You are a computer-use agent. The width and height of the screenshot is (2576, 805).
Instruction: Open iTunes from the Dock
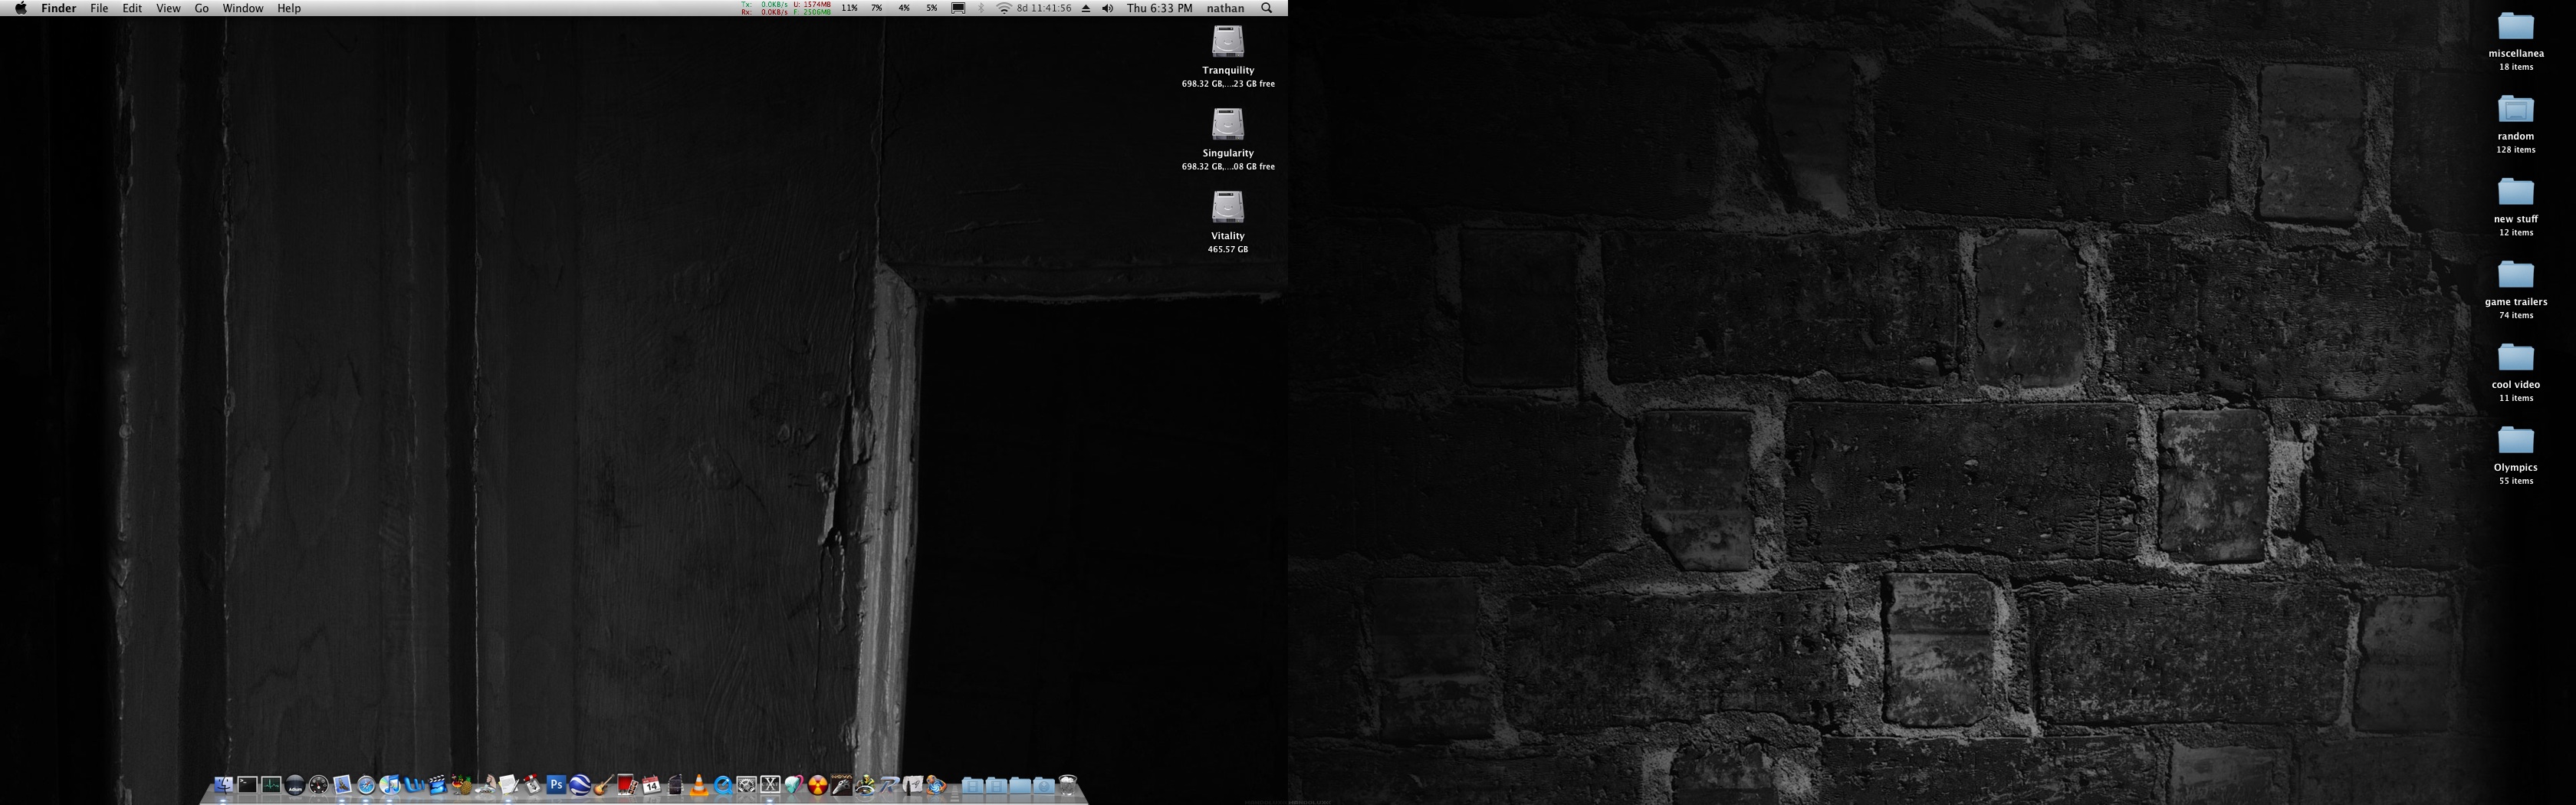click(390, 786)
